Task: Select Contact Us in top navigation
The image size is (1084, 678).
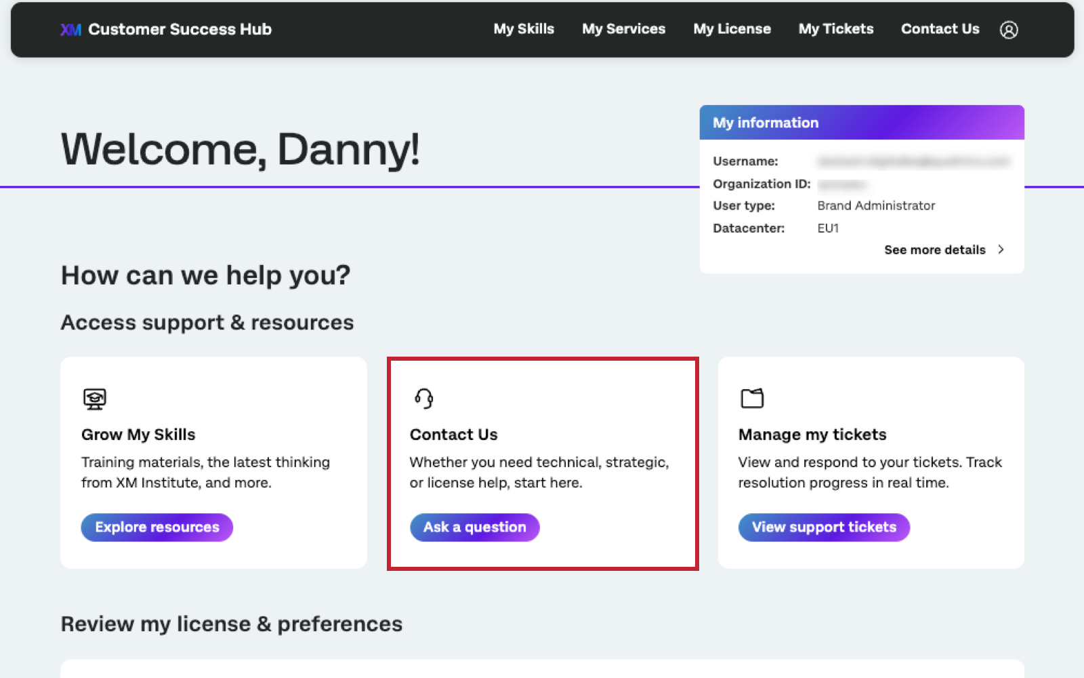Action: click(940, 29)
